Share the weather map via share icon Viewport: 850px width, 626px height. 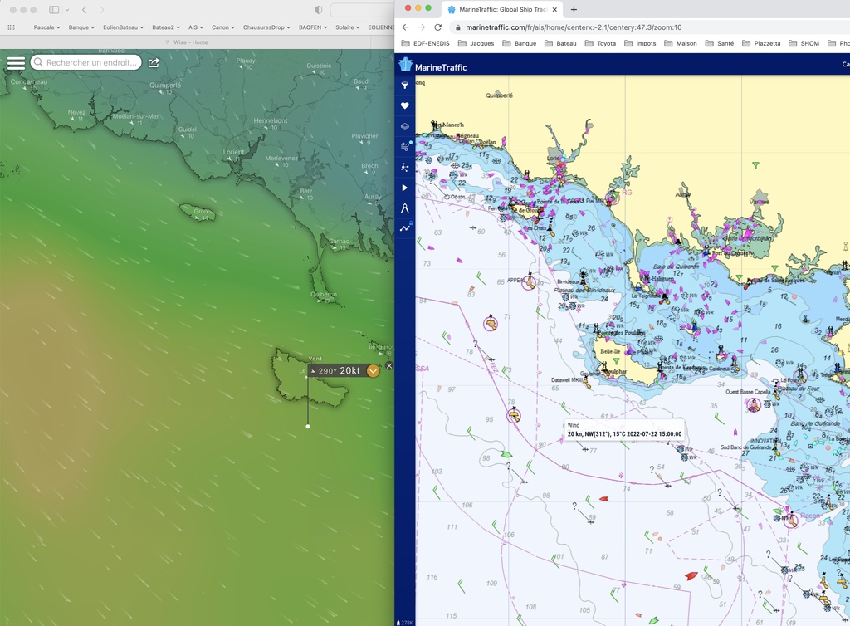coord(154,63)
